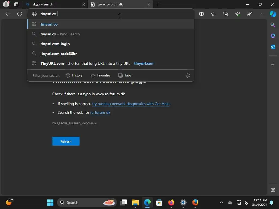Open address bar suggestion settings gear
Screen dimensions: 279x209
187,75
